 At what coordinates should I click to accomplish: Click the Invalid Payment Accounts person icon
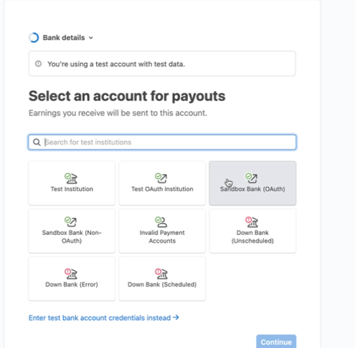[x=161, y=222]
